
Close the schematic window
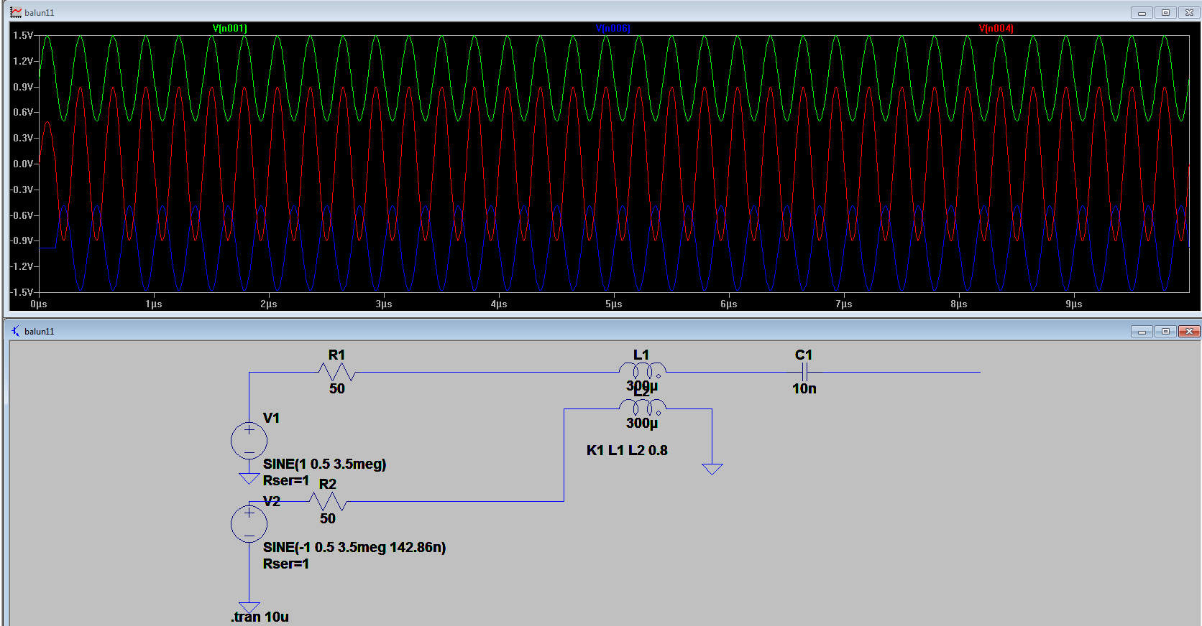pos(1189,331)
